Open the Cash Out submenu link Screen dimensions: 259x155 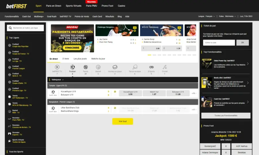26,16
